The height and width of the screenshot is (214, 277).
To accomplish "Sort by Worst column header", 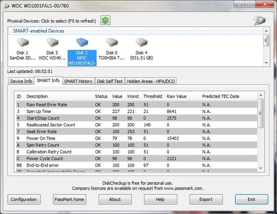I will [133, 96].
